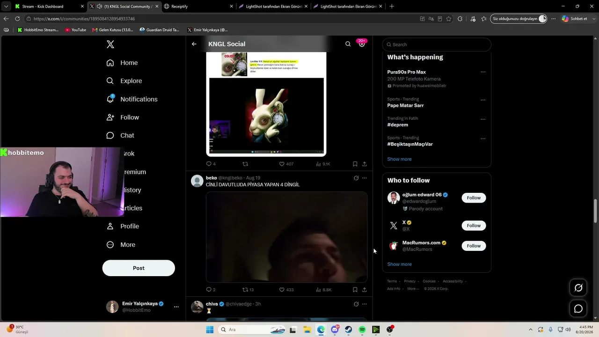Open the Grok floating button
Viewport: 599px width, 337px height.
pos(578,288)
